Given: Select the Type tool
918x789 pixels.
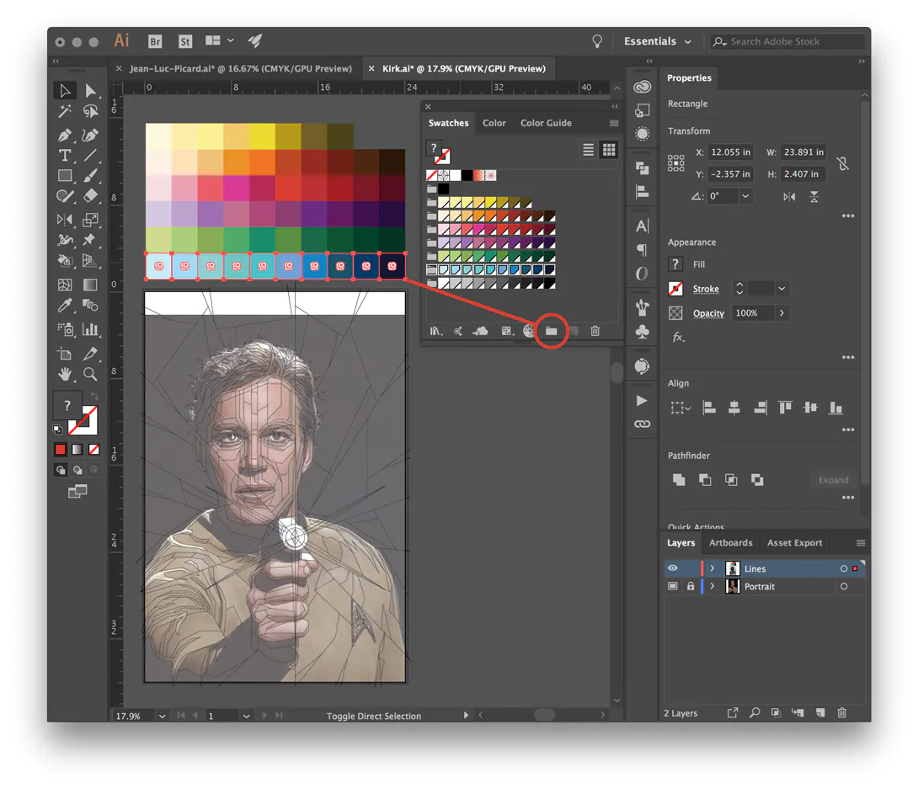Looking at the screenshot, I should 64,155.
